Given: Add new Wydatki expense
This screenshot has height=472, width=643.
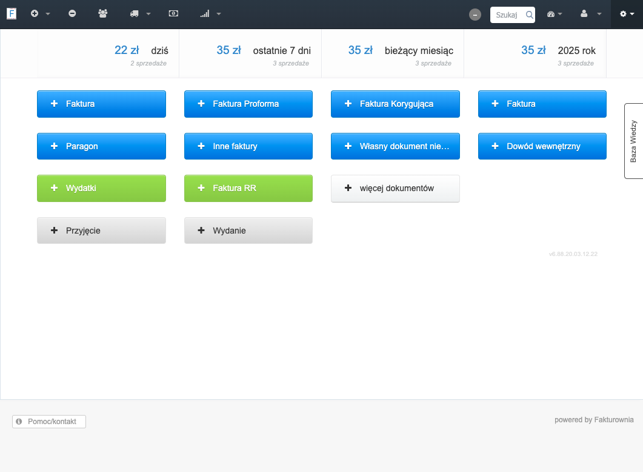Looking at the screenshot, I should (101, 189).
